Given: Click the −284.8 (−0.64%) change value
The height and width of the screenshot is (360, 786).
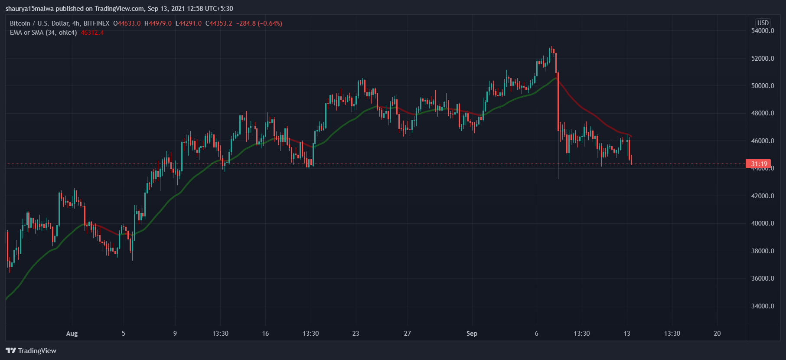Looking at the screenshot, I should click(259, 23).
